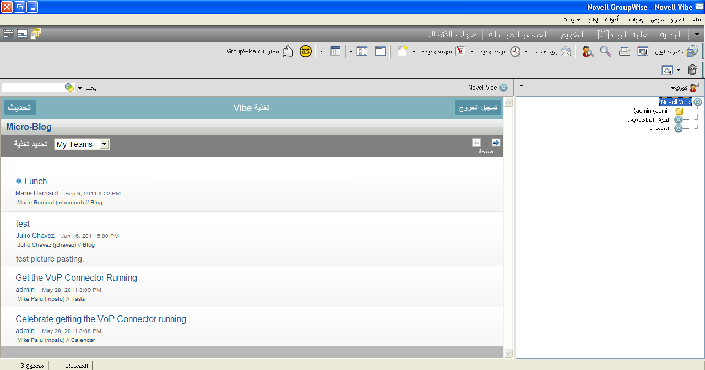
Task: Open the عرض (View) menu
Action: tap(658, 19)
